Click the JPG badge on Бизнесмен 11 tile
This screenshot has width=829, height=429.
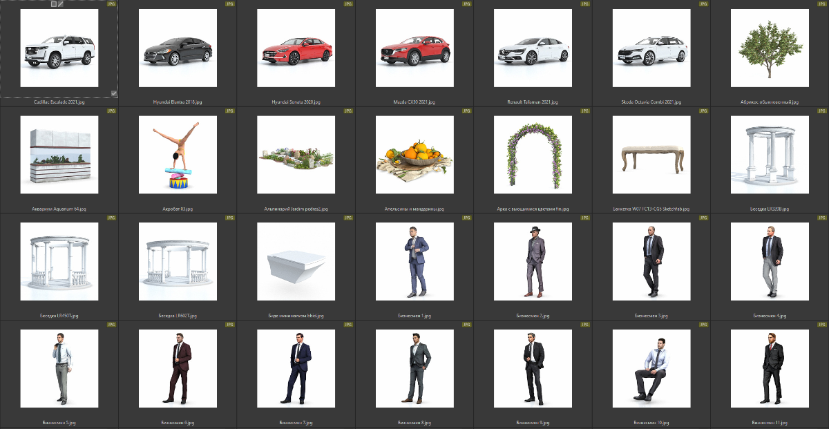822,324
